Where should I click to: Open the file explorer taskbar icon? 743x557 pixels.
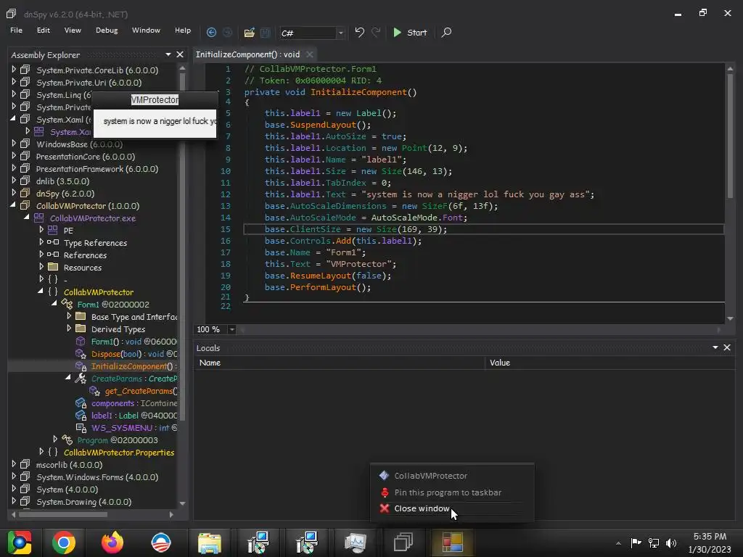(x=210, y=542)
